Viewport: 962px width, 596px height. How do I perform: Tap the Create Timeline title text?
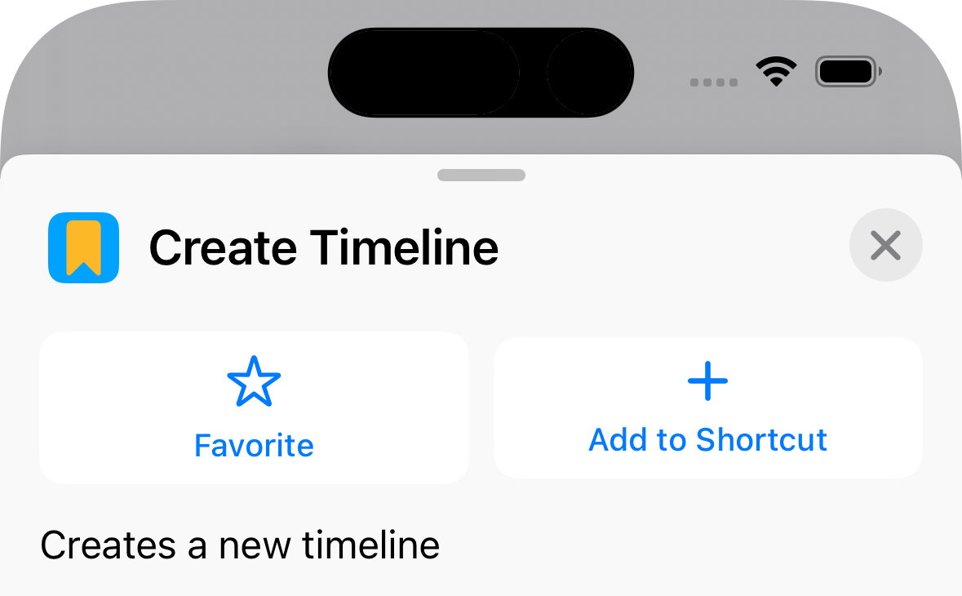click(x=324, y=247)
